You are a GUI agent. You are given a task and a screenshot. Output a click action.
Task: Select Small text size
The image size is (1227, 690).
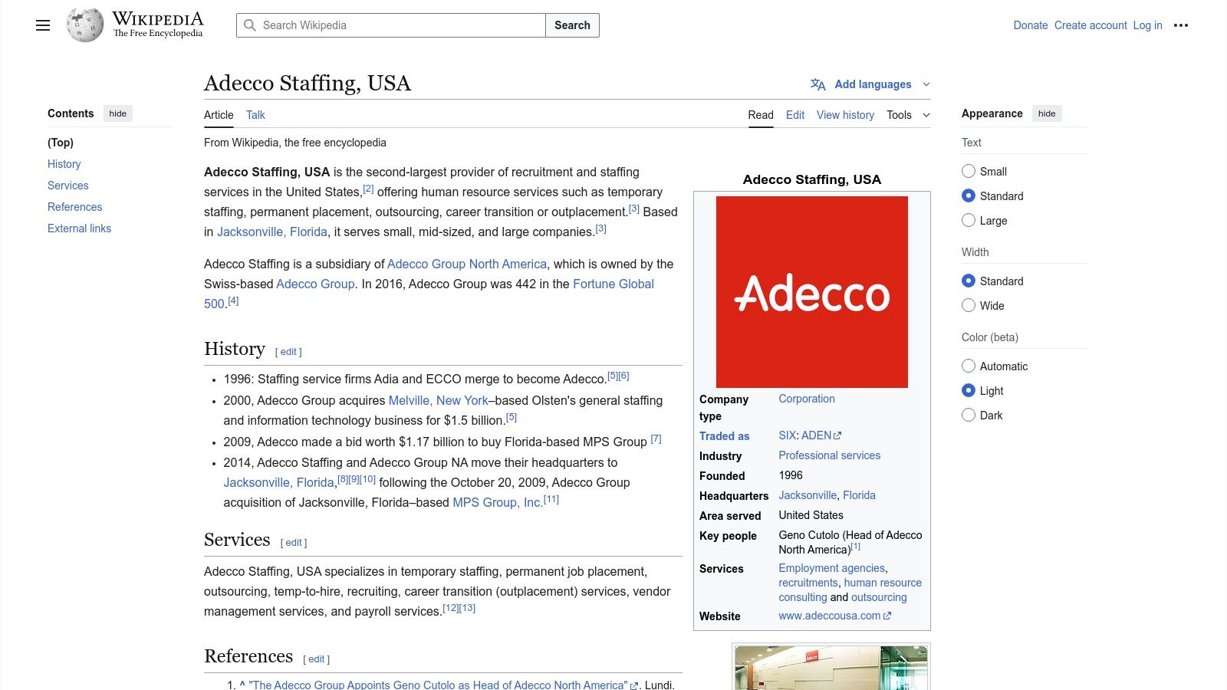pos(969,171)
